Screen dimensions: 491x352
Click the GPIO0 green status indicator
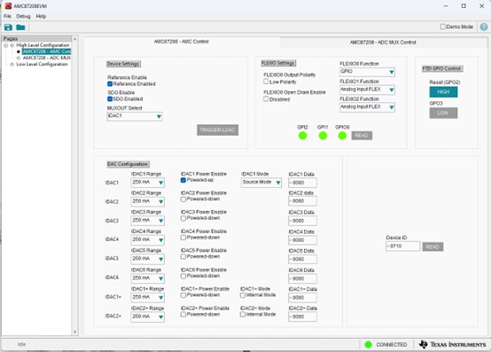pyautogui.click(x=342, y=136)
